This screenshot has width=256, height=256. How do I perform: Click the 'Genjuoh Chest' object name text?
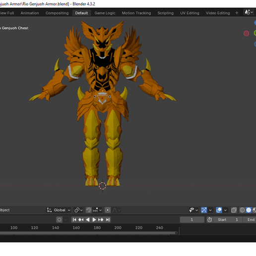(x=15, y=28)
